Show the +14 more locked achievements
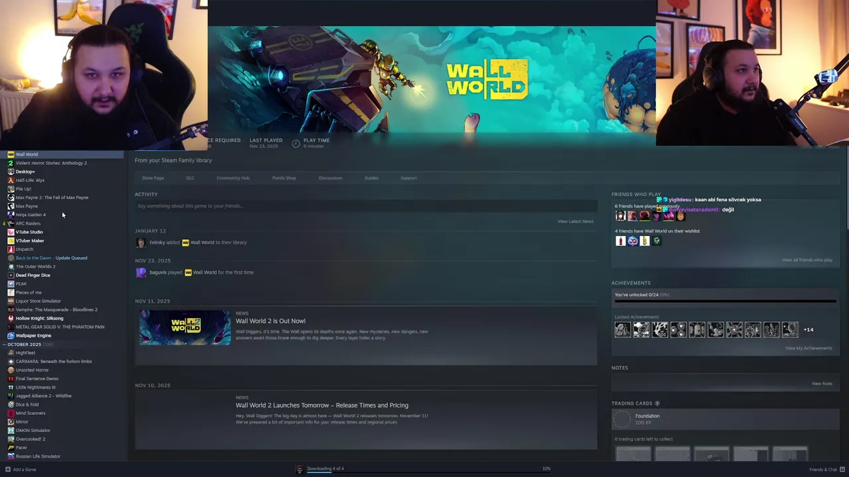 point(809,329)
